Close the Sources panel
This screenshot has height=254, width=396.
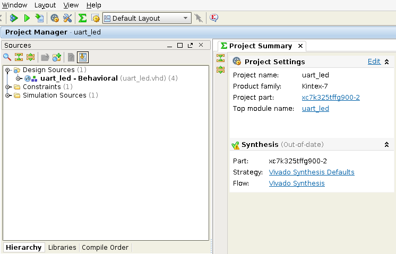pos(201,45)
